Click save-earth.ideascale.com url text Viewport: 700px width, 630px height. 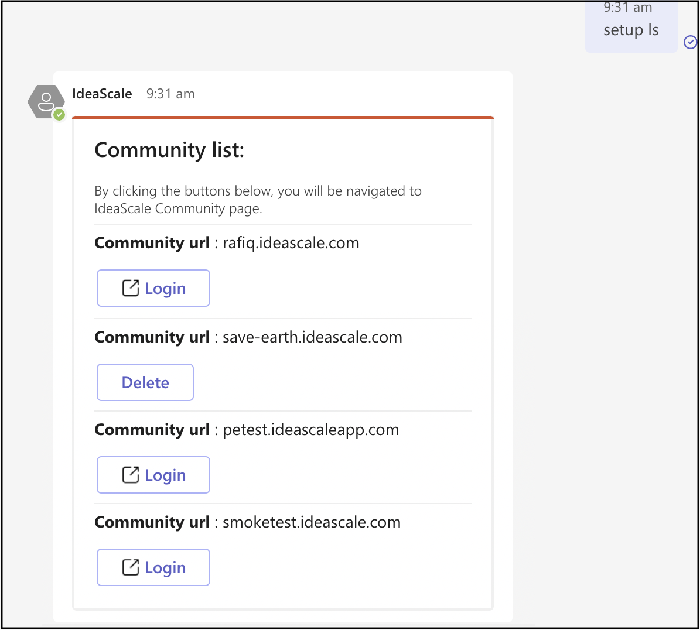pyautogui.click(x=312, y=337)
